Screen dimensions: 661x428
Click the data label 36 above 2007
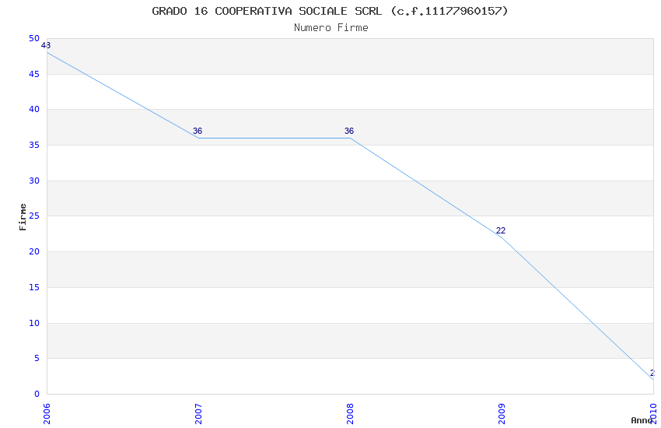coord(198,132)
